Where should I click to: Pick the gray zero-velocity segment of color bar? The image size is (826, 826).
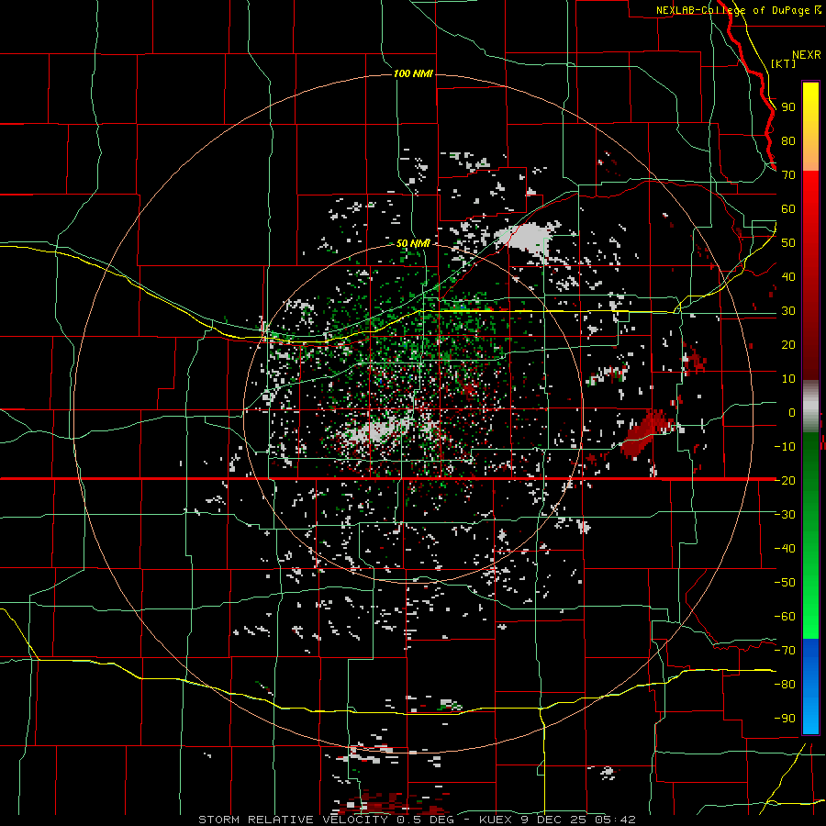click(x=810, y=407)
